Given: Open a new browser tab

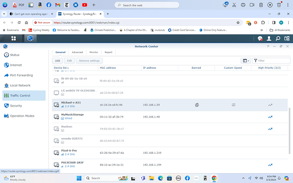Looking at the screenshot, I should tap(108, 14).
